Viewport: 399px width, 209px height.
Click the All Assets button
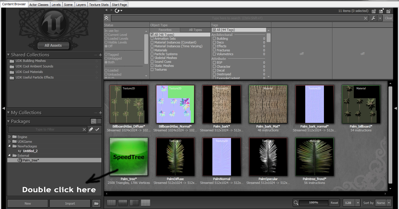pyautogui.click(x=53, y=45)
